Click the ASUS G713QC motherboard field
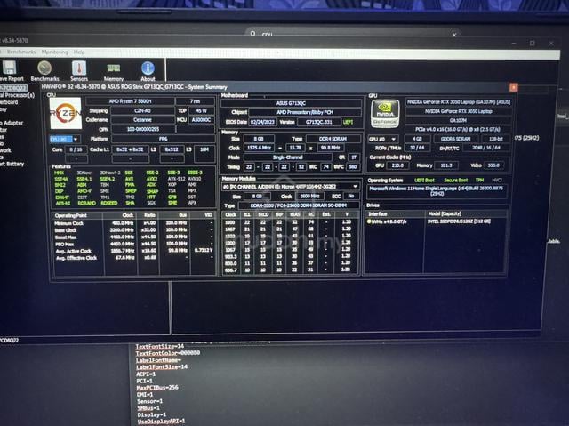Viewport: 569px width, 426px height. tap(291, 103)
